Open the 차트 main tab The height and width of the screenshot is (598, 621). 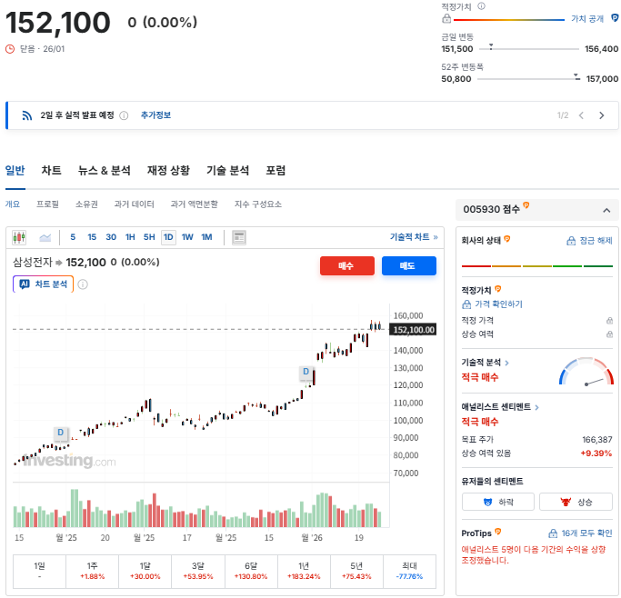pos(52,171)
